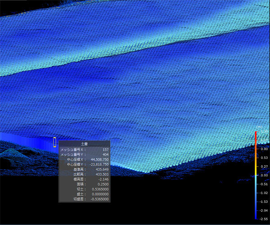Click the 切土 value 0.5365000
This screenshot has width=270, height=225.
pyautogui.click(x=99, y=189)
